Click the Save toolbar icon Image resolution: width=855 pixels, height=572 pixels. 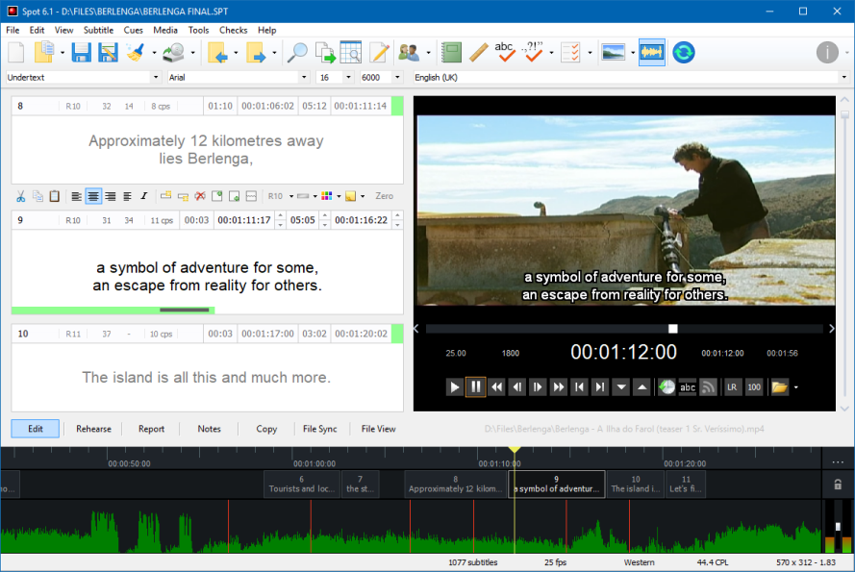pos(81,52)
